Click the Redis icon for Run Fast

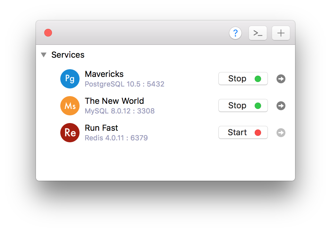click(70, 132)
